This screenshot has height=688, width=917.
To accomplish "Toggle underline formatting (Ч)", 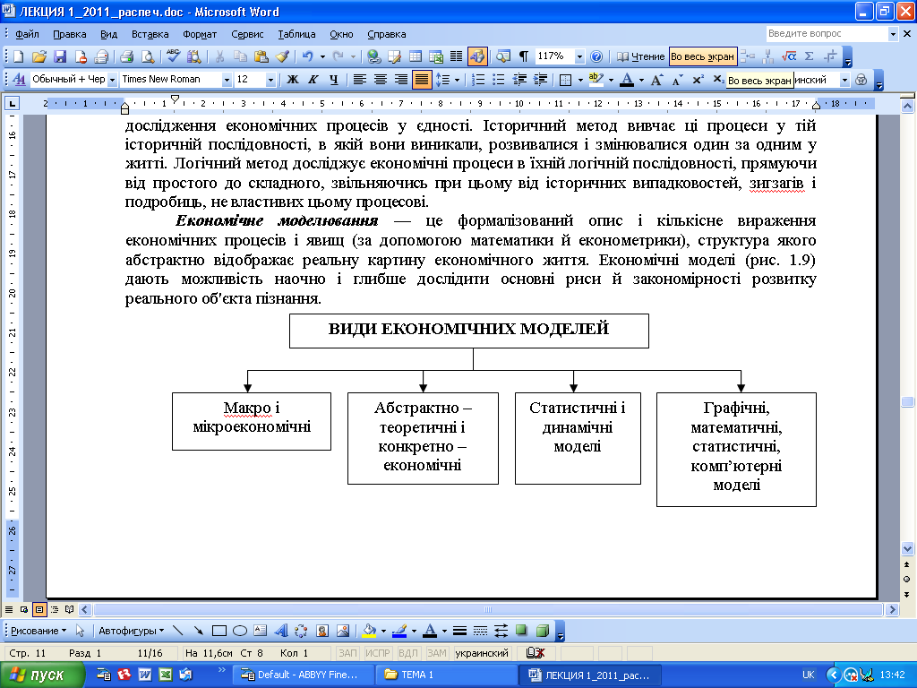I will point(333,80).
